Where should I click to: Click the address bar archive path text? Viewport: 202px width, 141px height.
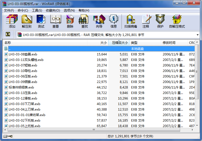tap(84, 35)
